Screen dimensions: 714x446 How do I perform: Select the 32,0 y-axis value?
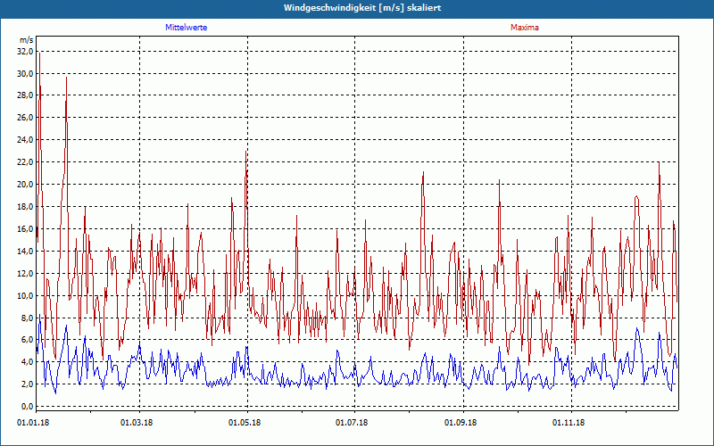coord(26,52)
